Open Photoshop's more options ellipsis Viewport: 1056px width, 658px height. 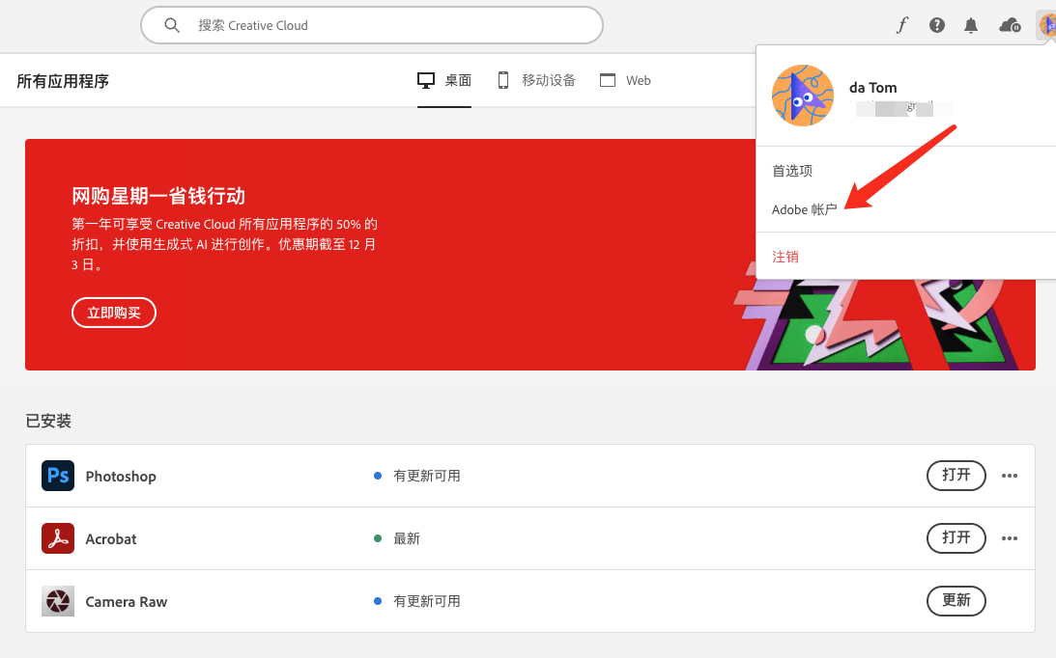click(x=1010, y=476)
